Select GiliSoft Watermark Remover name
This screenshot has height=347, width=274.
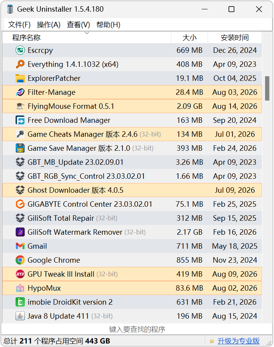click(75, 232)
